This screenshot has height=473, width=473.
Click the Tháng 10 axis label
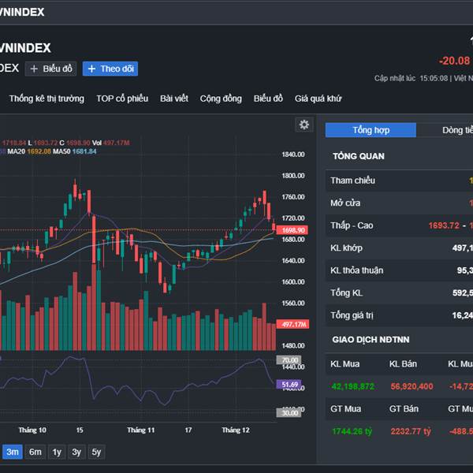coord(32,430)
